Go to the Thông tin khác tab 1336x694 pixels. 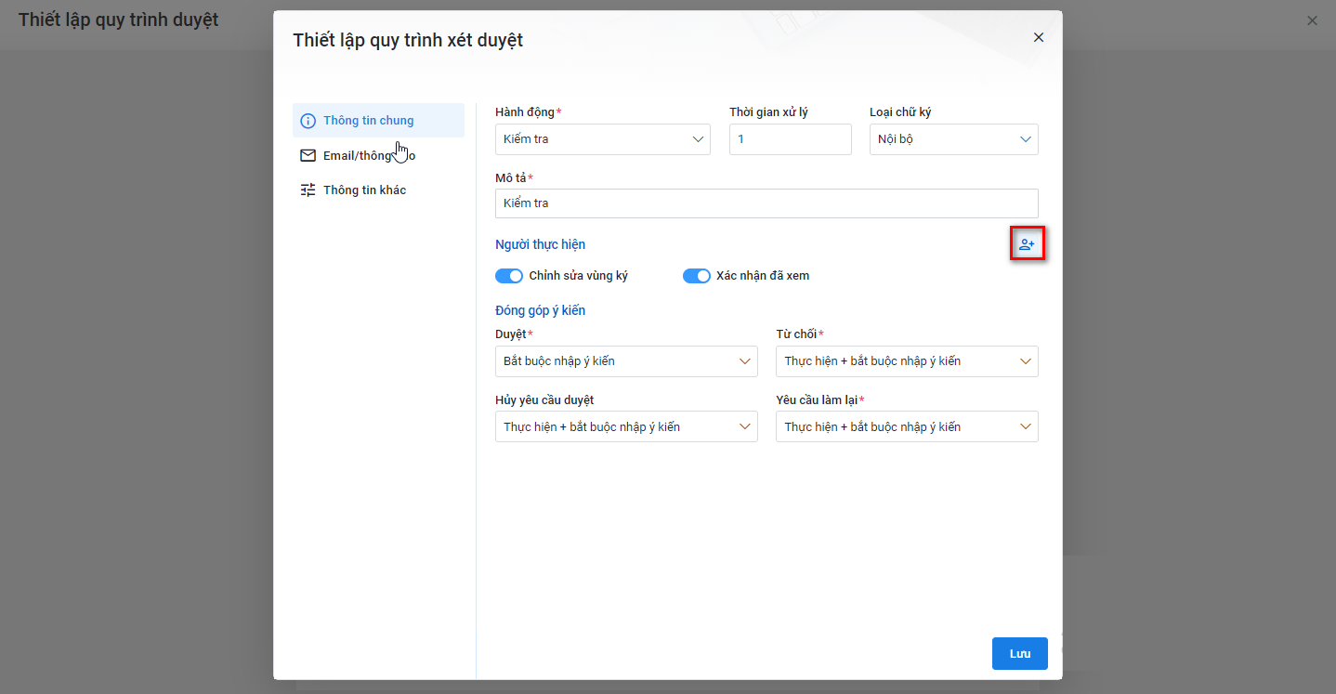pyautogui.click(x=364, y=190)
